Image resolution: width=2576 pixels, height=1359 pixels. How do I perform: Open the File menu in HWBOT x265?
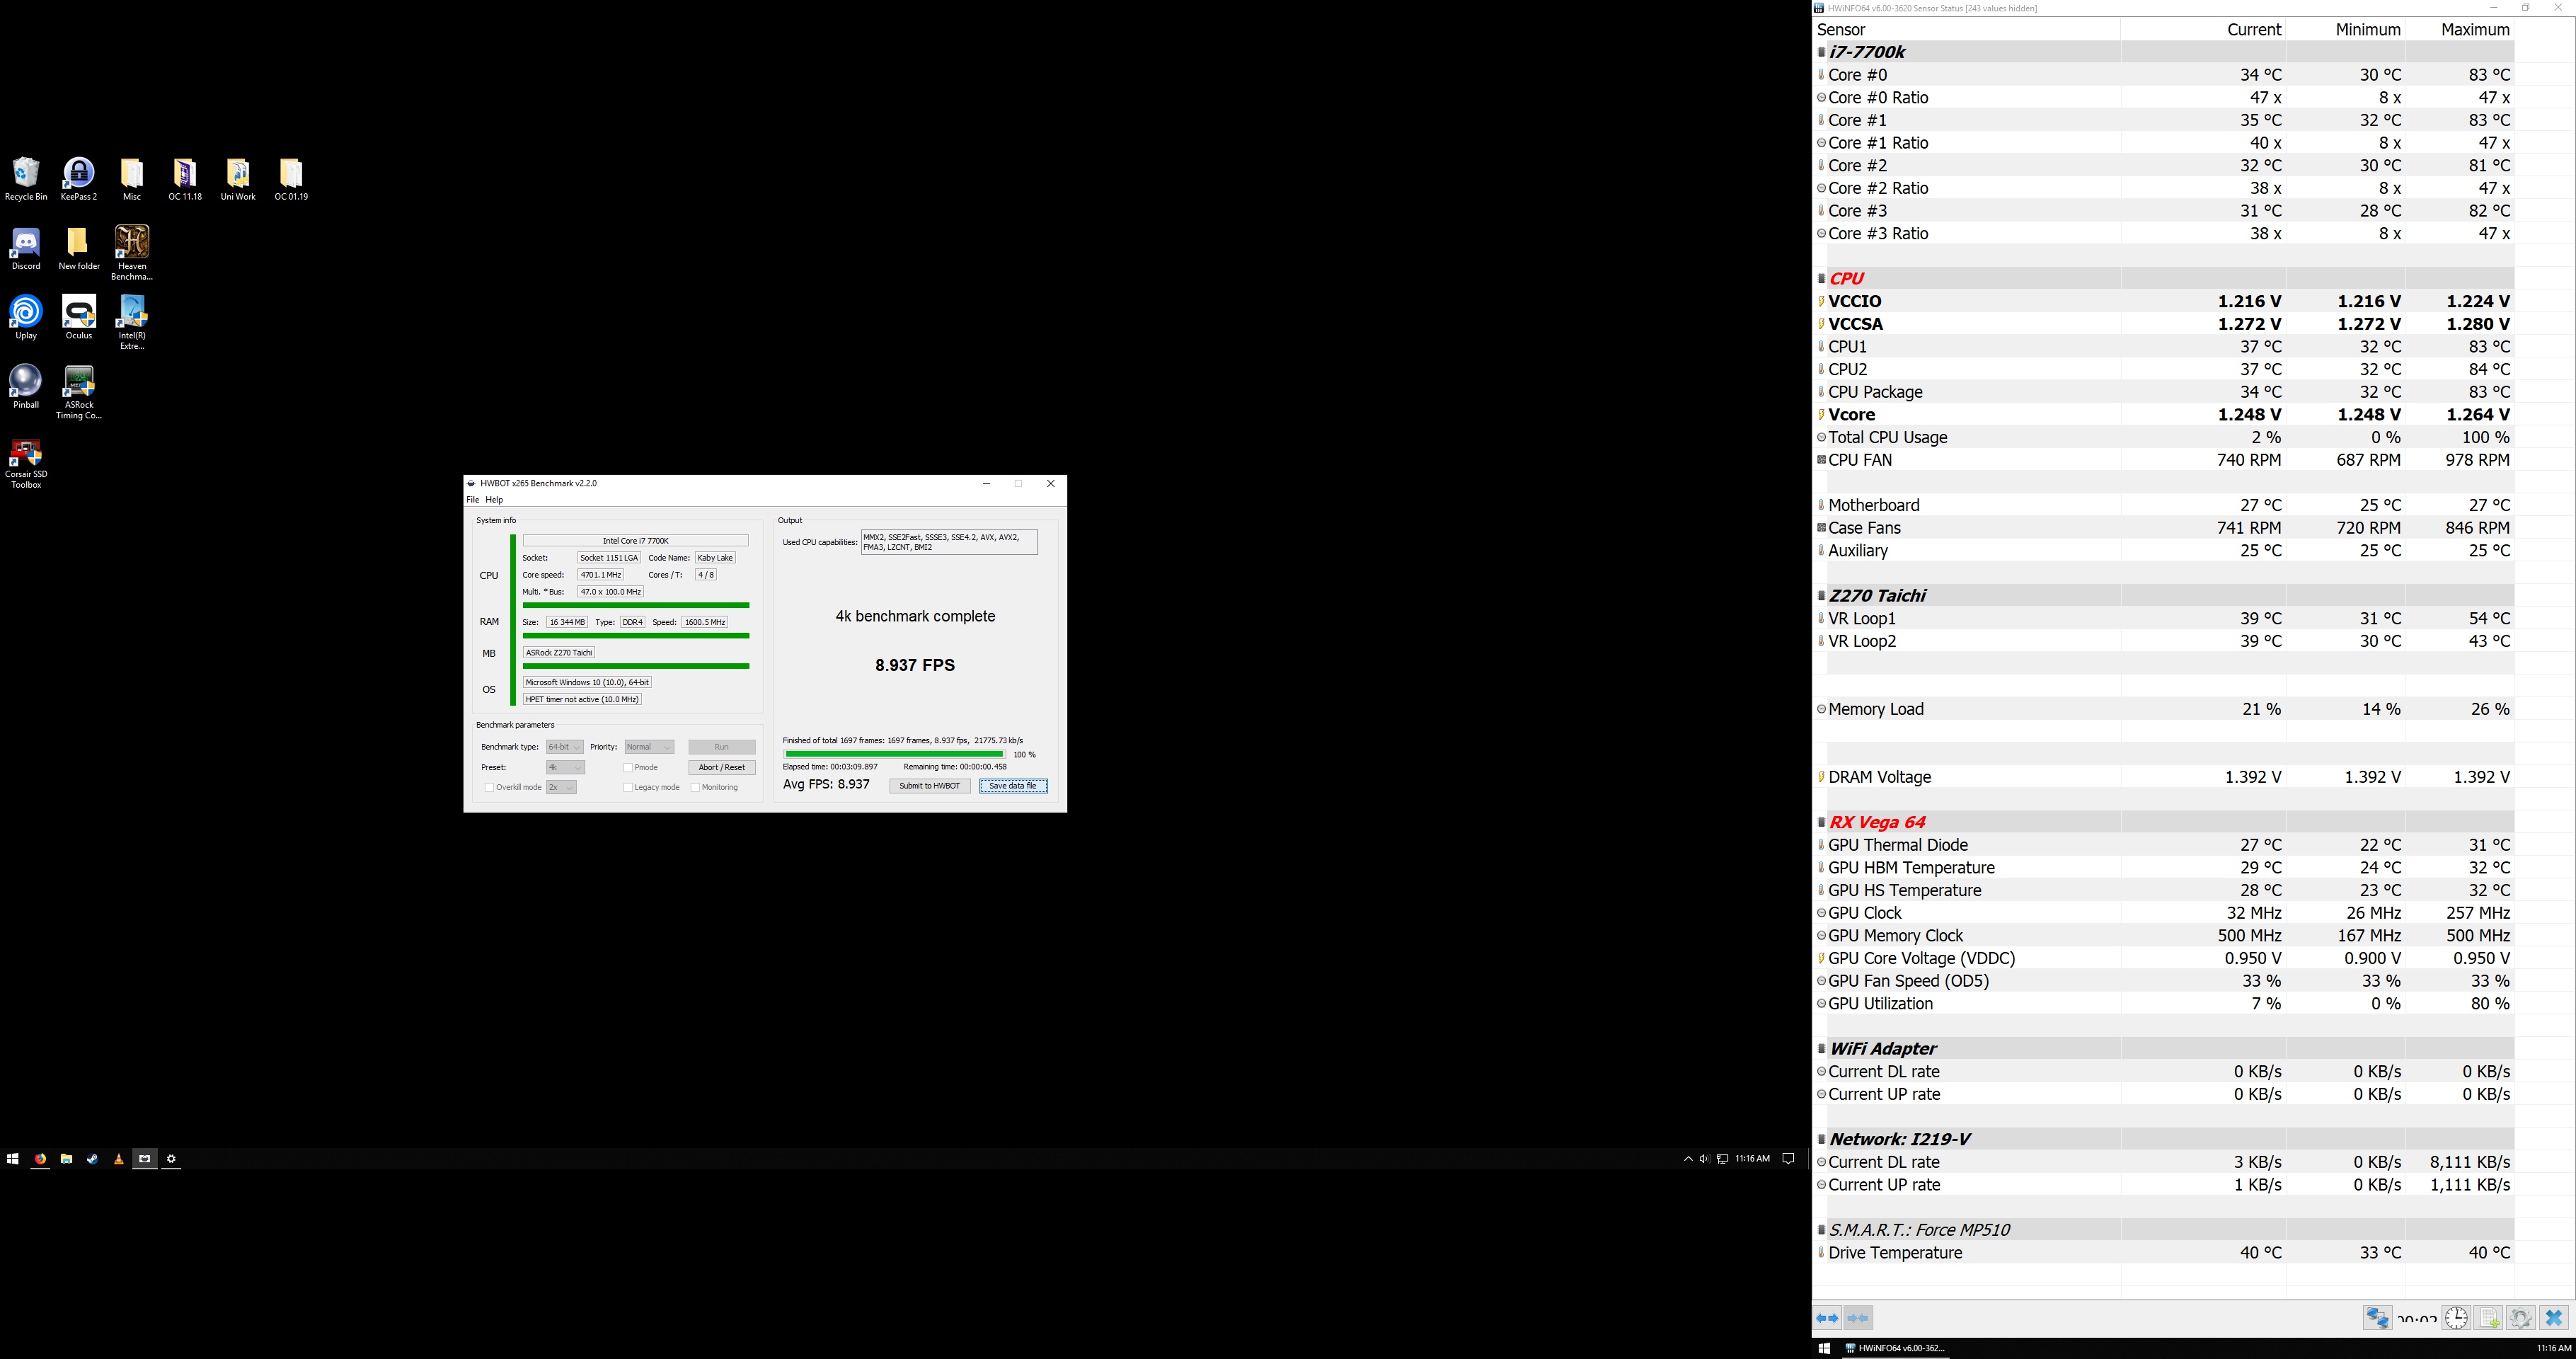473,500
